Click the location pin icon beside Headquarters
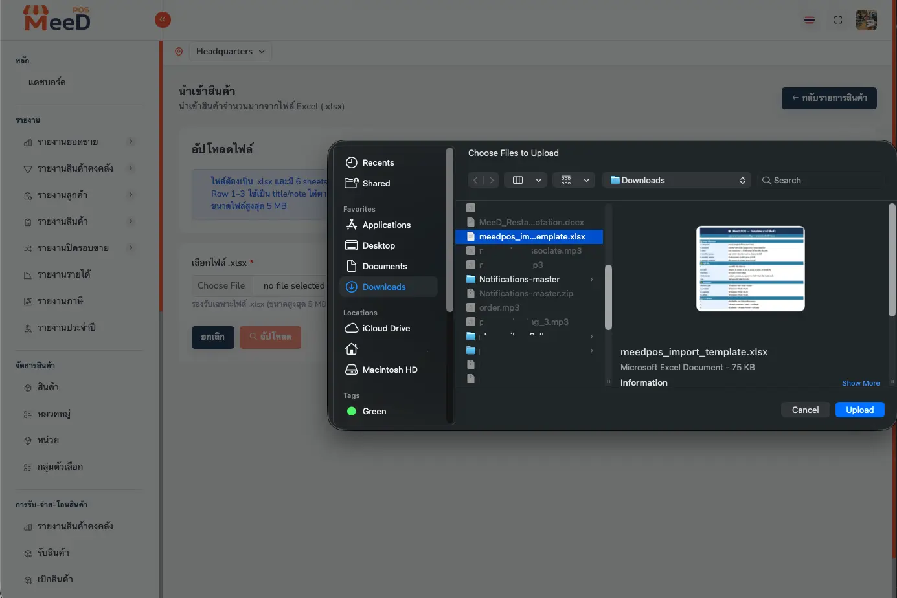Image resolution: width=897 pixels, height=598 pixels. (179, 52)
